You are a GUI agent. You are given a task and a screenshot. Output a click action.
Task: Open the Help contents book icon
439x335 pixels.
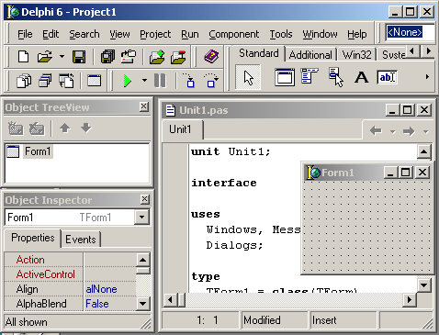click(211, 57)
